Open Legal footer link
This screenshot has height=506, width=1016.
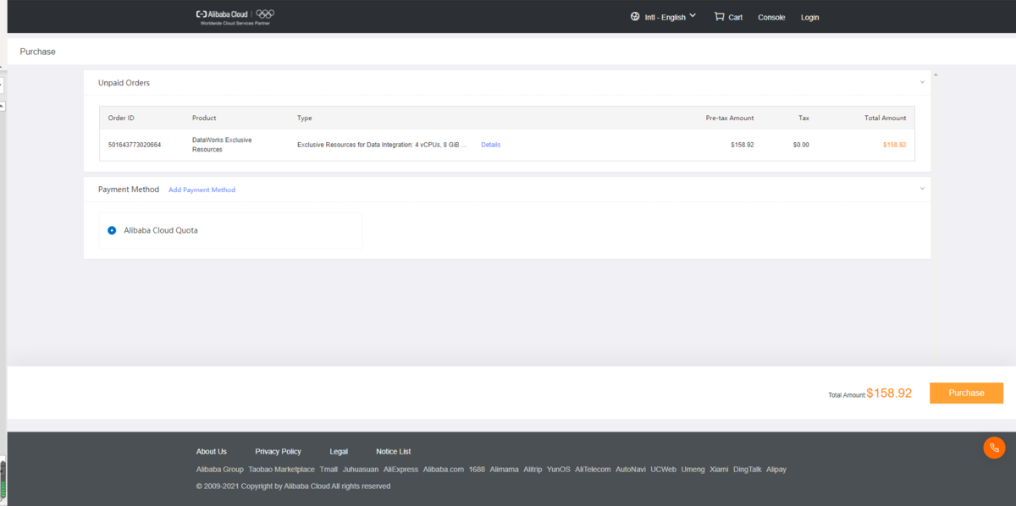point(339,451)
